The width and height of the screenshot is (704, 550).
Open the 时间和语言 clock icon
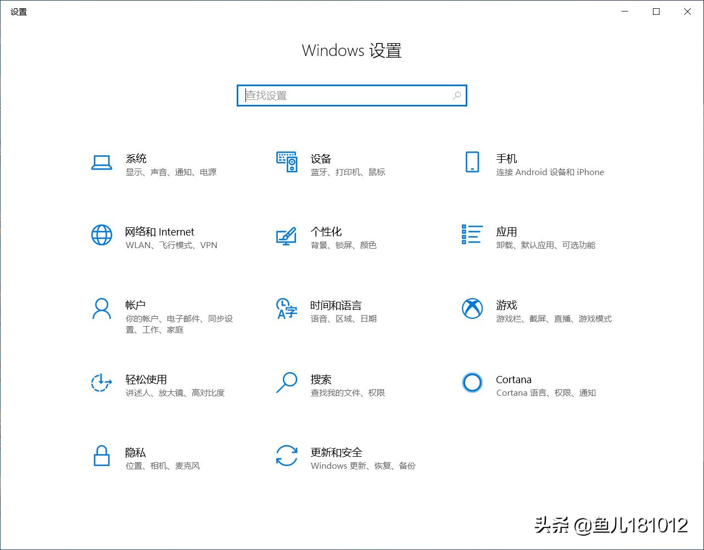click(x=286, y=308)
